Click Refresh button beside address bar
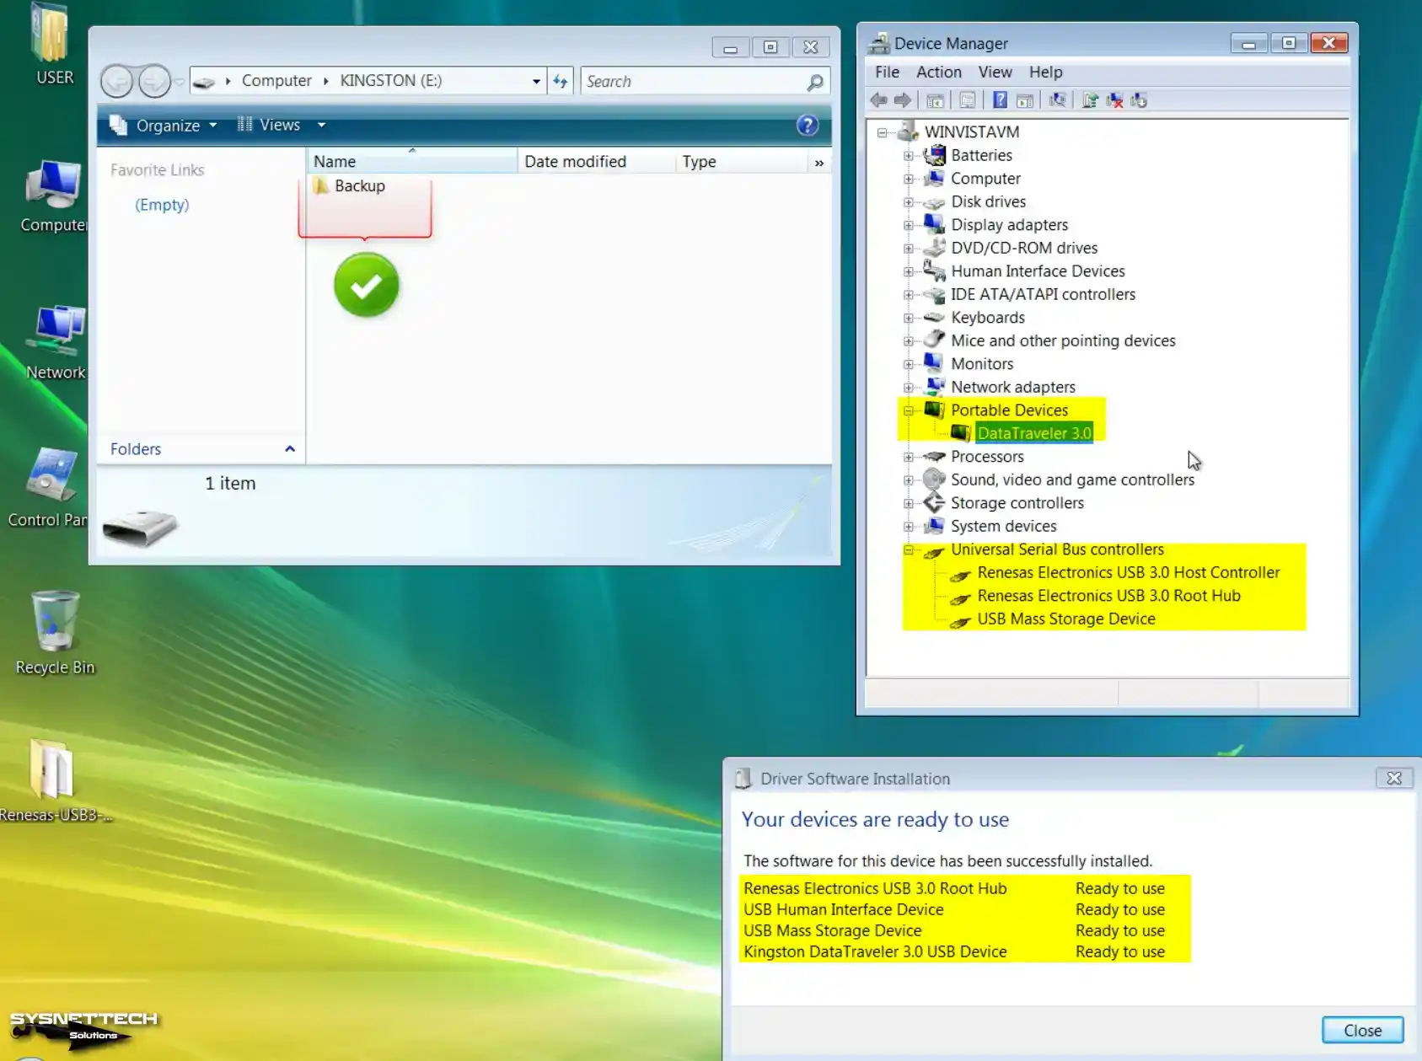 (x=561, y=81)
